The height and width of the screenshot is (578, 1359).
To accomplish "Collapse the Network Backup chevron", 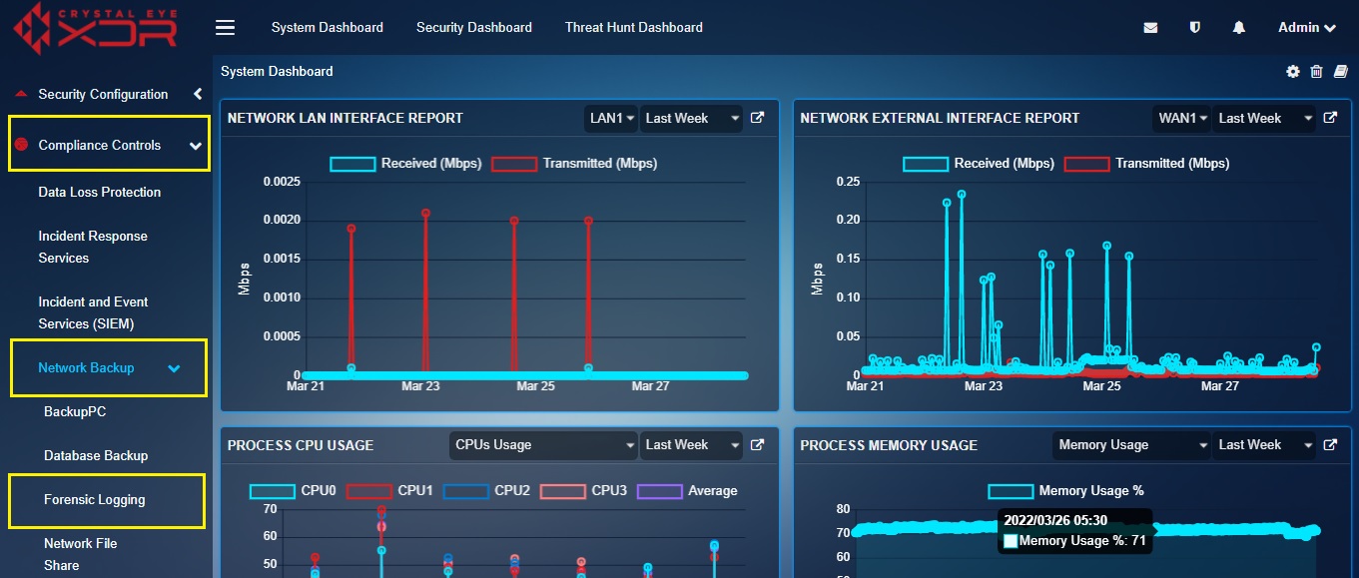I will pos(174,368).
